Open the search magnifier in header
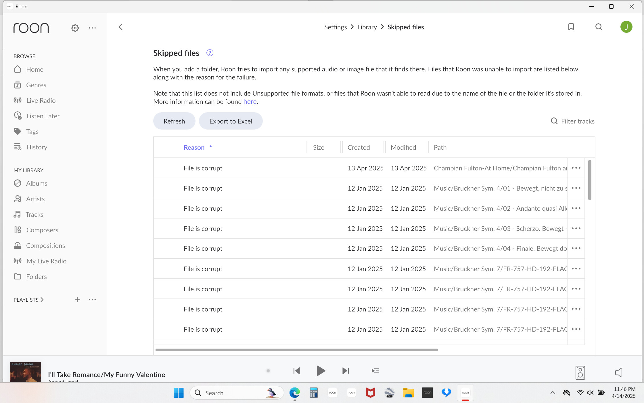This screenshot has height=403, width=644. coord(599,27)
